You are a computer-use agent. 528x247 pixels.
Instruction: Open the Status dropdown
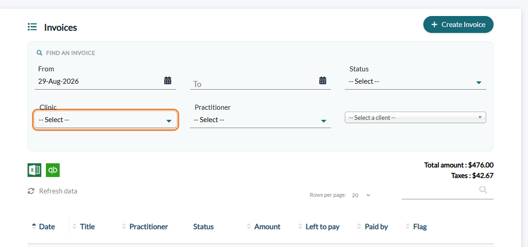coord(415,81)
